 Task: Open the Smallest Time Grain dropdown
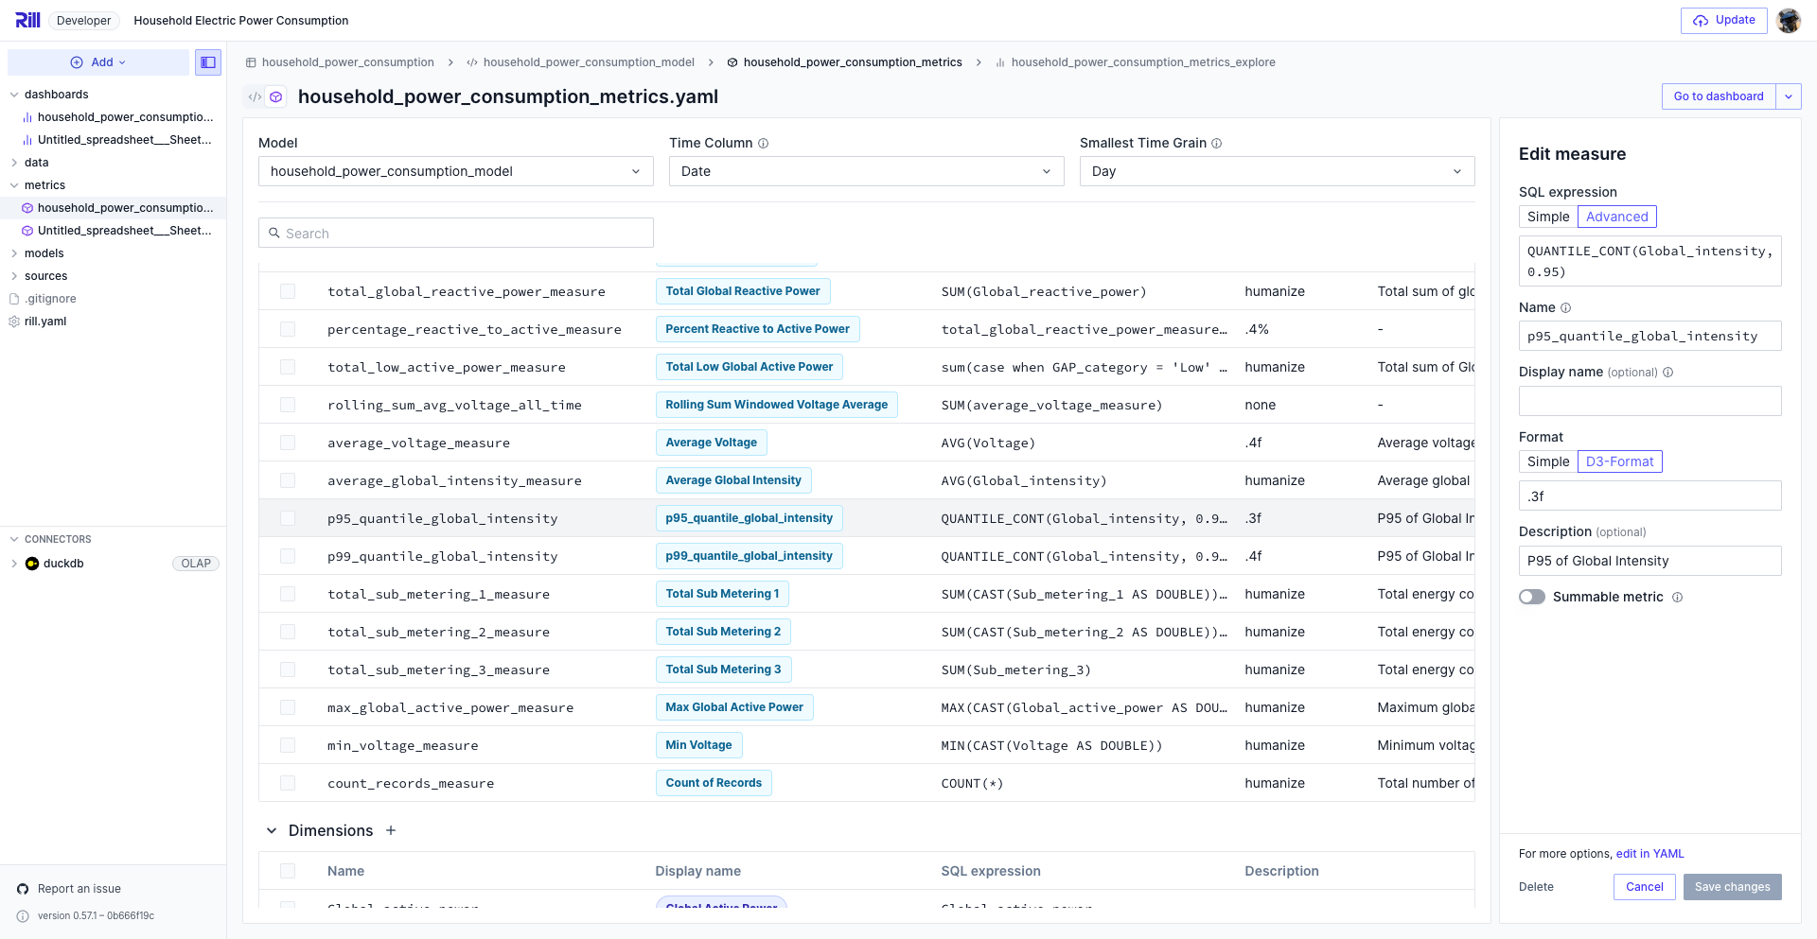[x=1277, y=171]
